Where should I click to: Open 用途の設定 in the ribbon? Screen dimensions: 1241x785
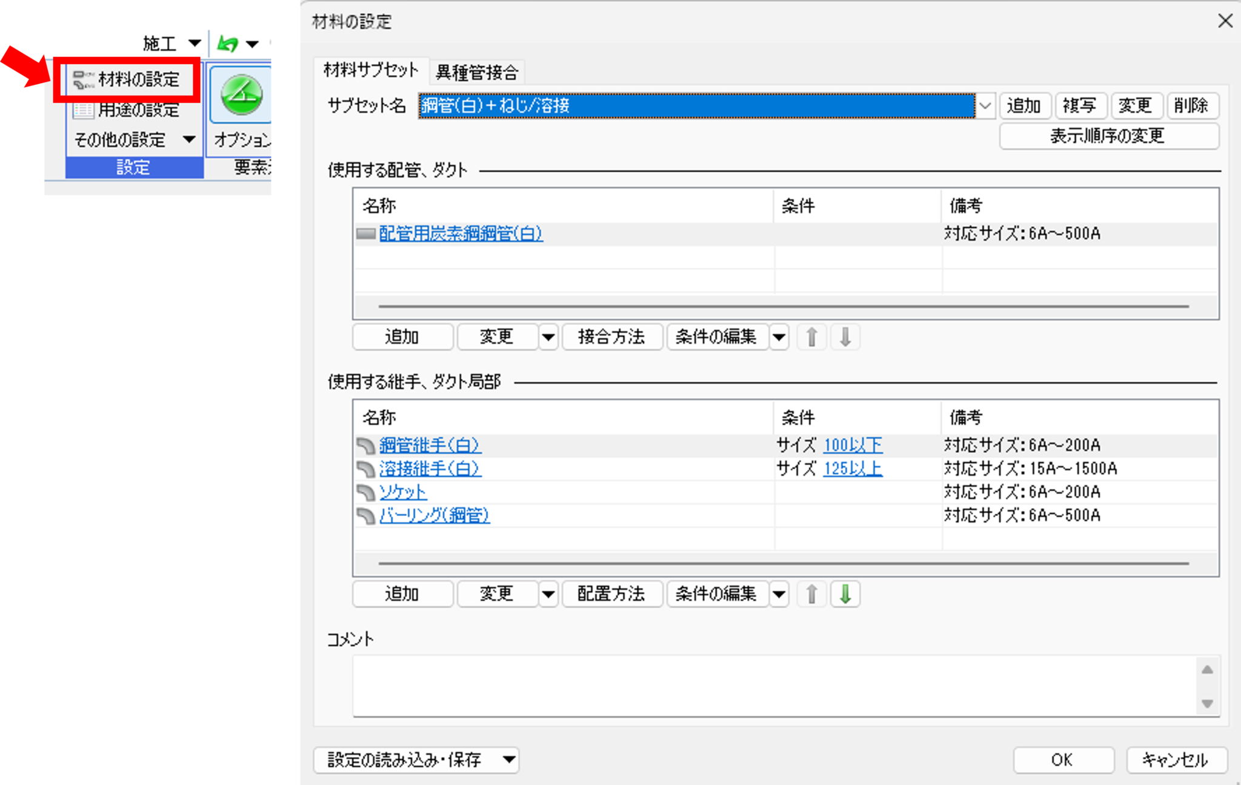pyautogui.click(x=127, y=110)
